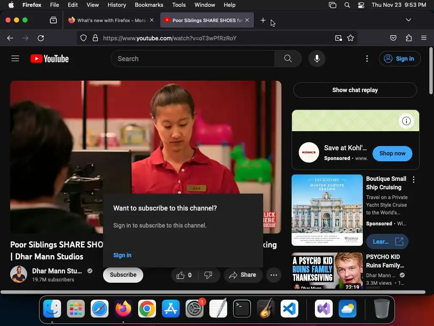The width and height of the screenshot is (434, 326).
Task: Open Safari from the Dock
Action: click(x=99, y=309)
